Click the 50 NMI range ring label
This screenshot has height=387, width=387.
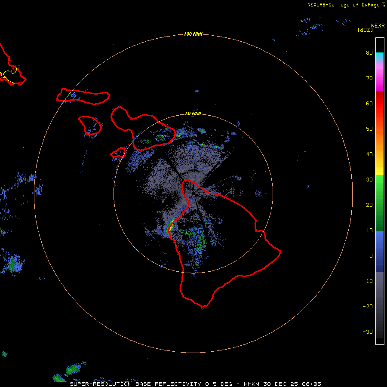pos(193,114)
